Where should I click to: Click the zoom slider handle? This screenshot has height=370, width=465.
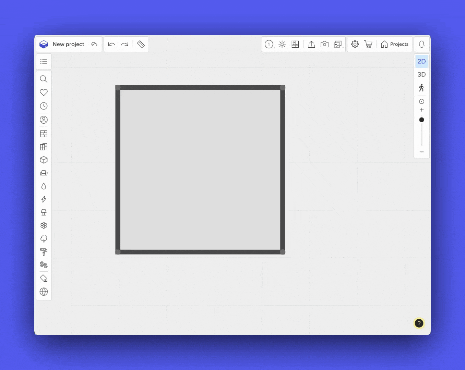pos(421,120)
